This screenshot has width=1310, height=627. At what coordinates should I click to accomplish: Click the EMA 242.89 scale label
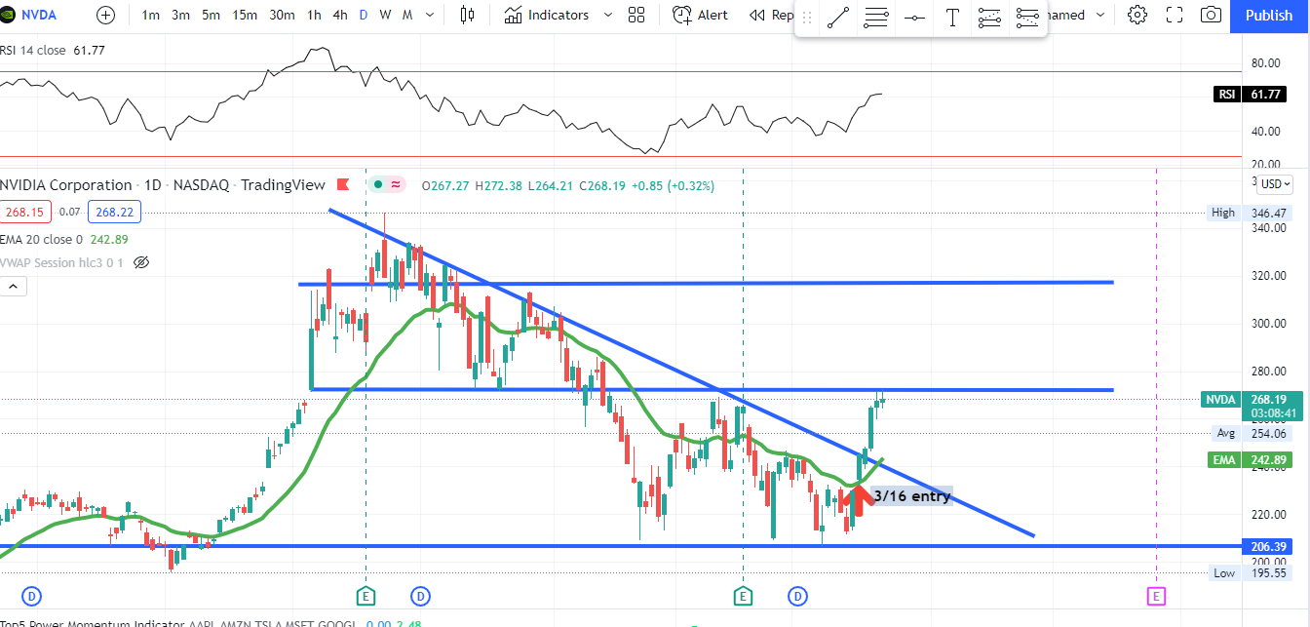tap(1249, 459)
